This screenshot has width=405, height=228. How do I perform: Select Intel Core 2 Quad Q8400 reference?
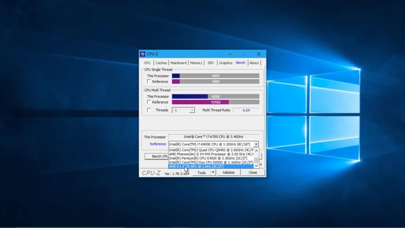(x=211, y=150)
